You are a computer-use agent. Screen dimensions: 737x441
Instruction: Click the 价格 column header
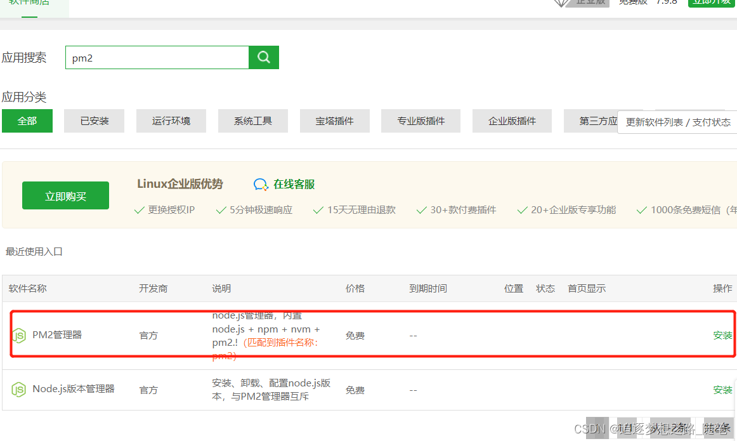tap(355, 288)
